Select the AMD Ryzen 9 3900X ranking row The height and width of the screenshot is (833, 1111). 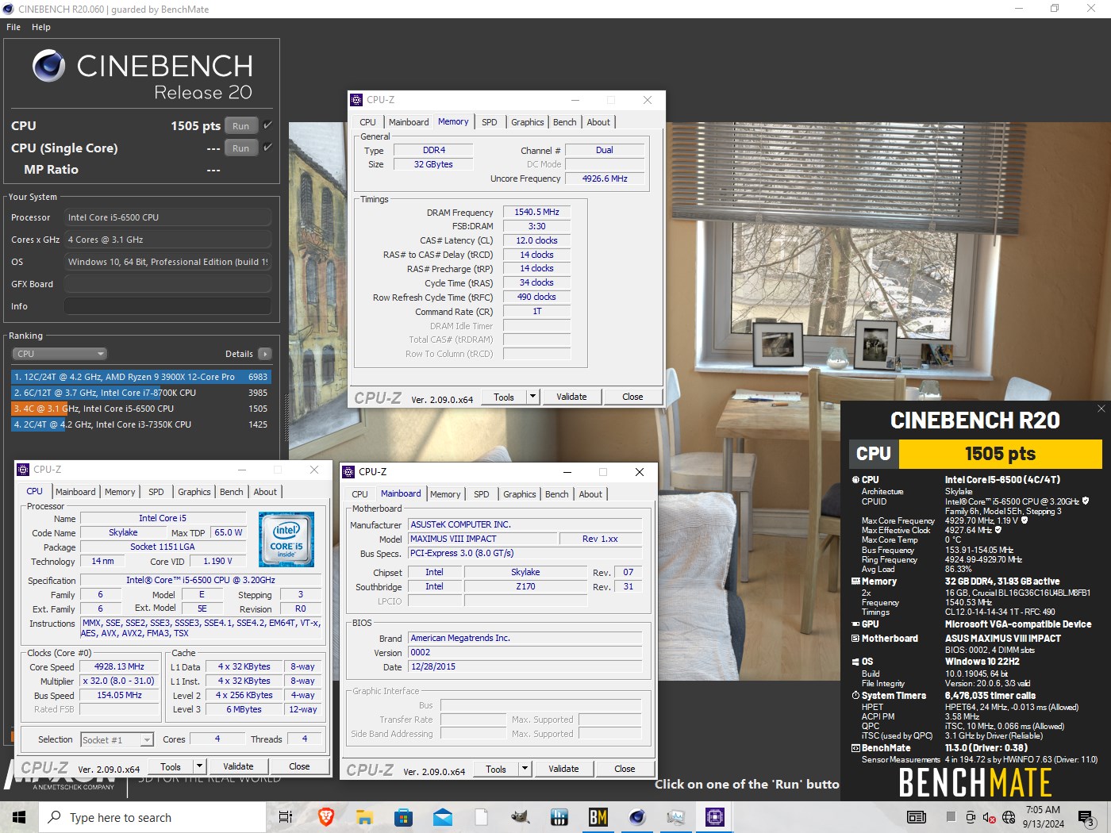[x=141, y=377]
